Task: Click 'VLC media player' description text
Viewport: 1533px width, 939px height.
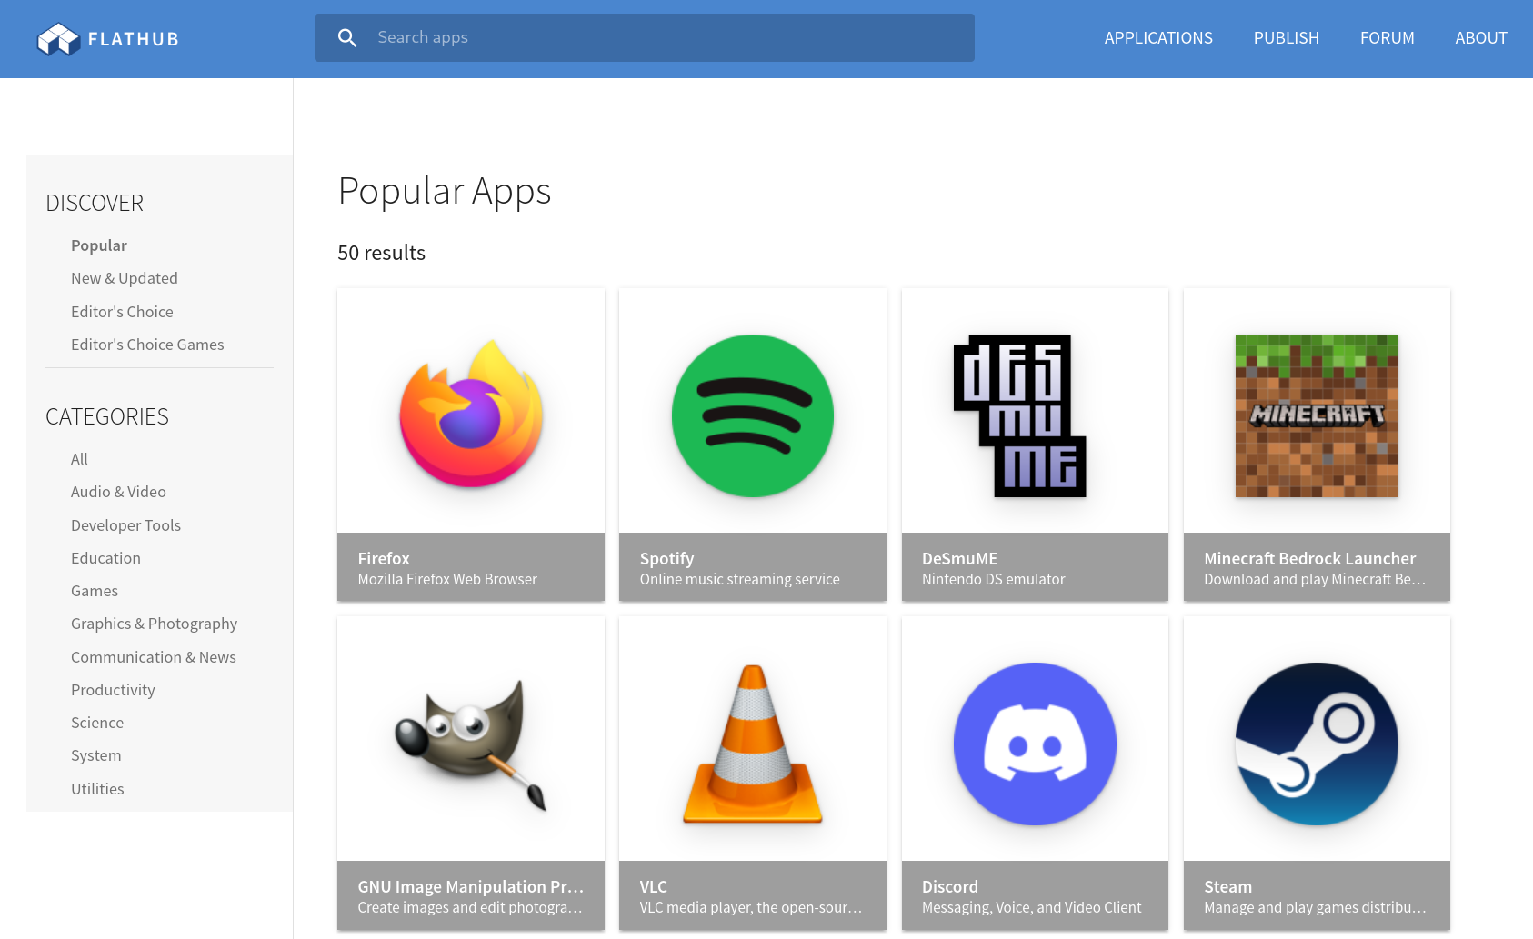Action: coord(750,907)
